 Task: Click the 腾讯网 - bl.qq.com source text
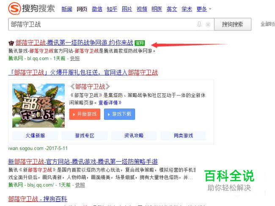click(28, 58)
